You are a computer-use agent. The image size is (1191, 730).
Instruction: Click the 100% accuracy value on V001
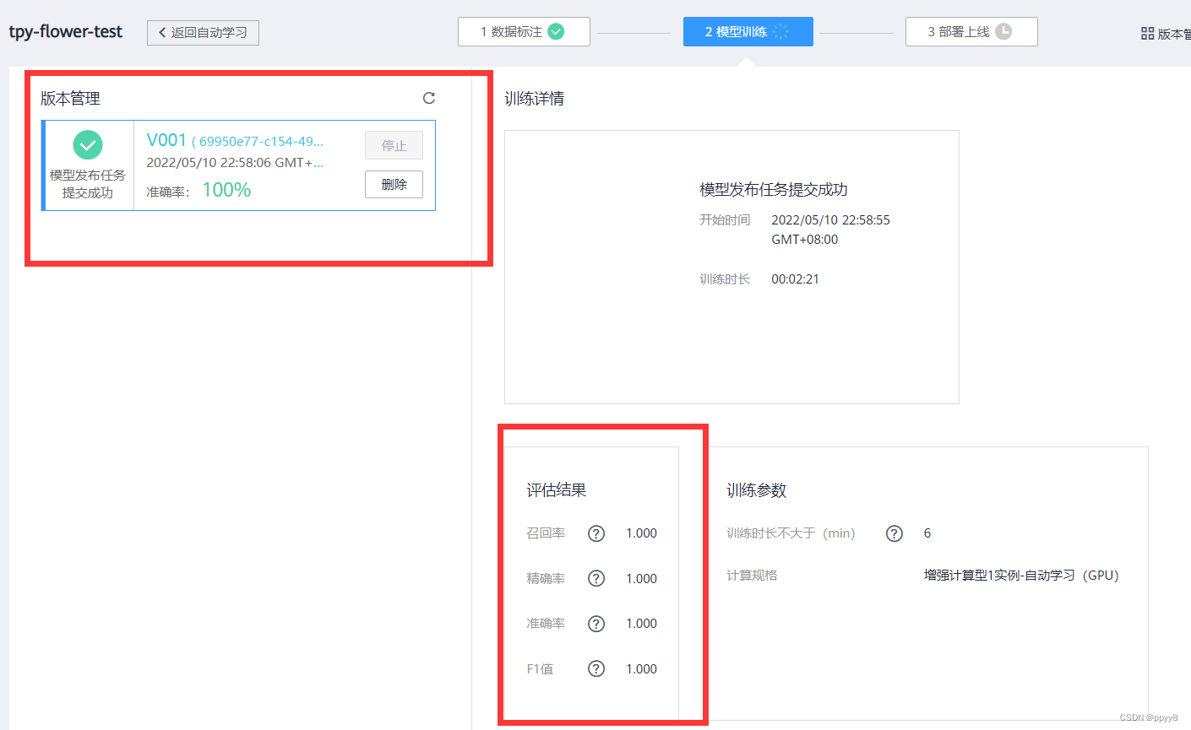[226, 190]
